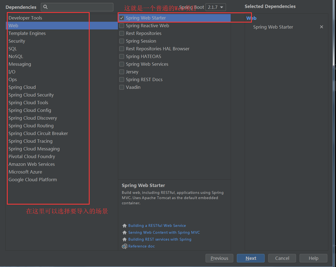Viewport: 336px width, 267px height.
Task: Select Spring Cloud Discovery category
Action: tap(62, 118)
